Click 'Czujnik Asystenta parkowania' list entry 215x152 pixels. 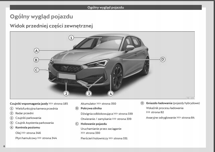(34, 123)
